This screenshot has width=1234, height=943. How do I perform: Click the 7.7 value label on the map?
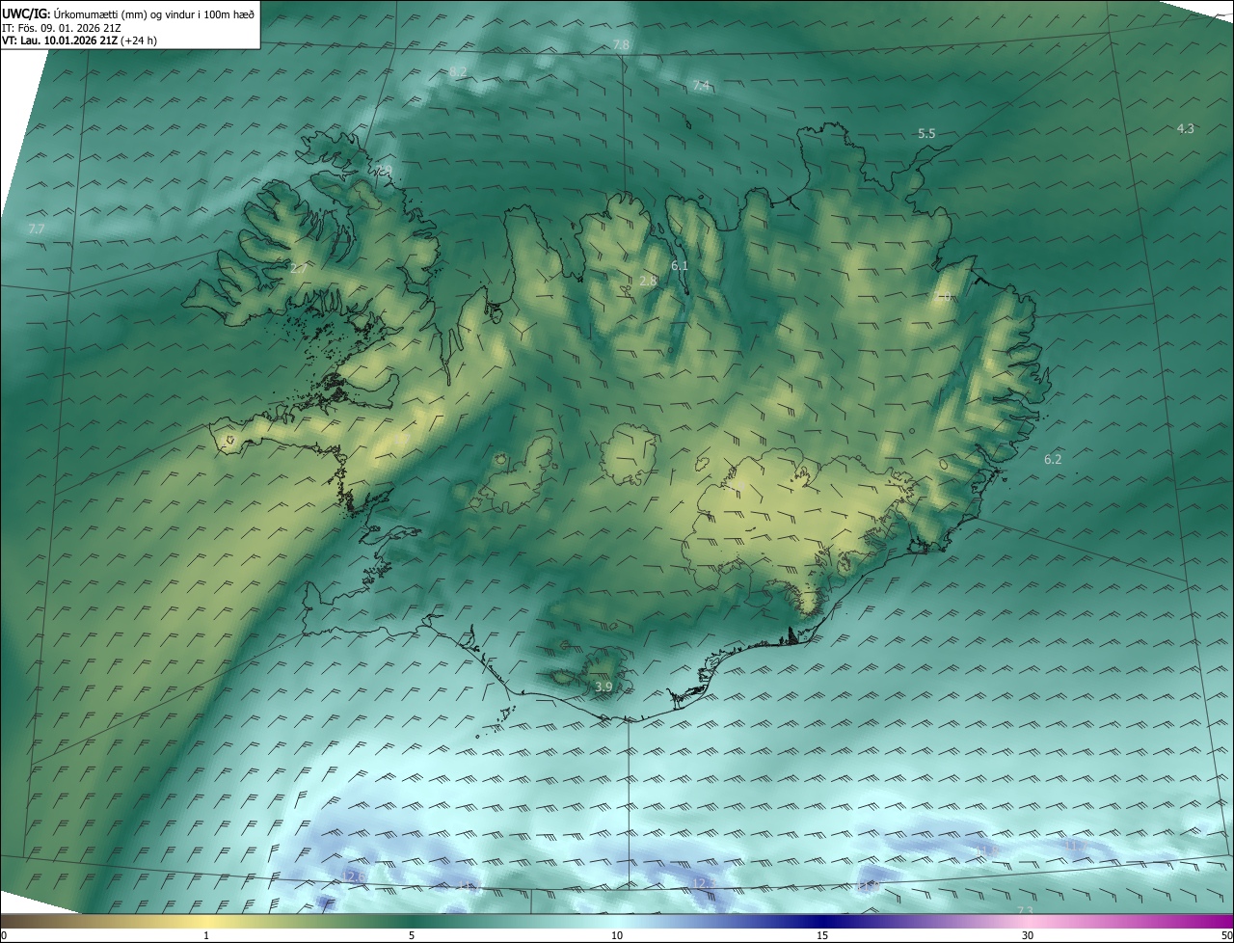coord(37,229)
